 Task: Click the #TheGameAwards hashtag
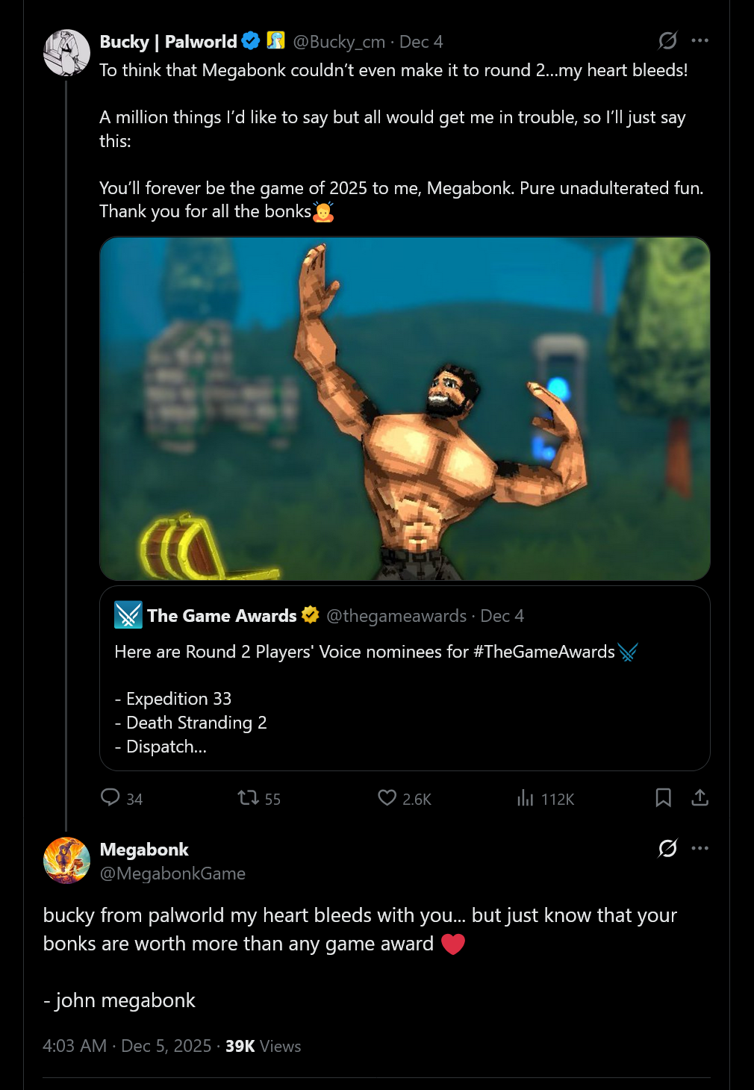pyautogui.click(x=544, y=652)
